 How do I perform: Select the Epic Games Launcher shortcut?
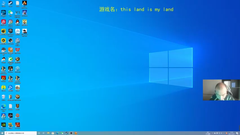(x=10, y=32)
